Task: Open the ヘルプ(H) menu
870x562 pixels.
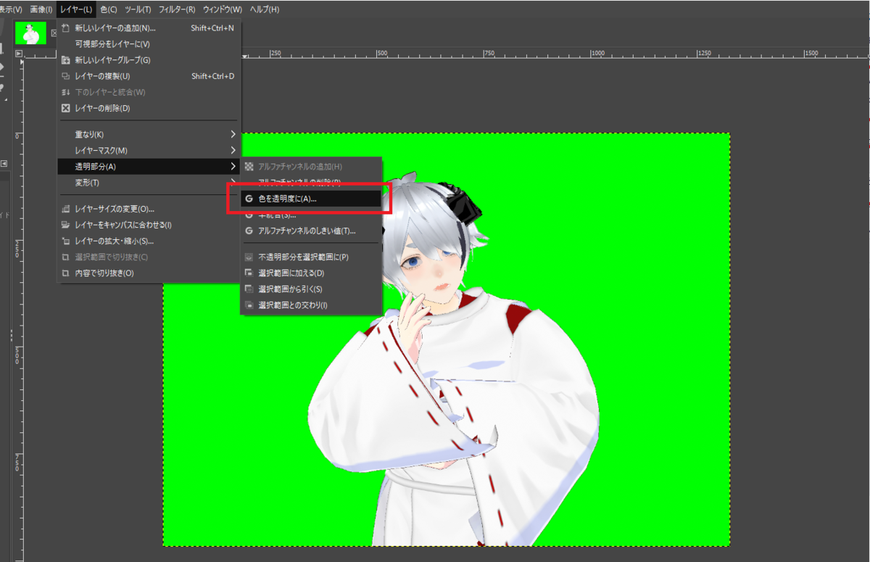Action: coord(264,9)
